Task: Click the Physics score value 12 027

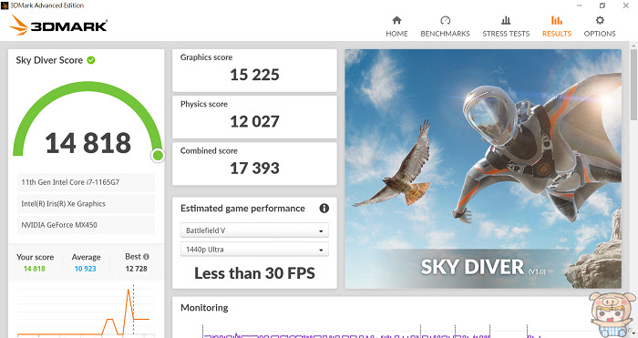Action: 254,121
